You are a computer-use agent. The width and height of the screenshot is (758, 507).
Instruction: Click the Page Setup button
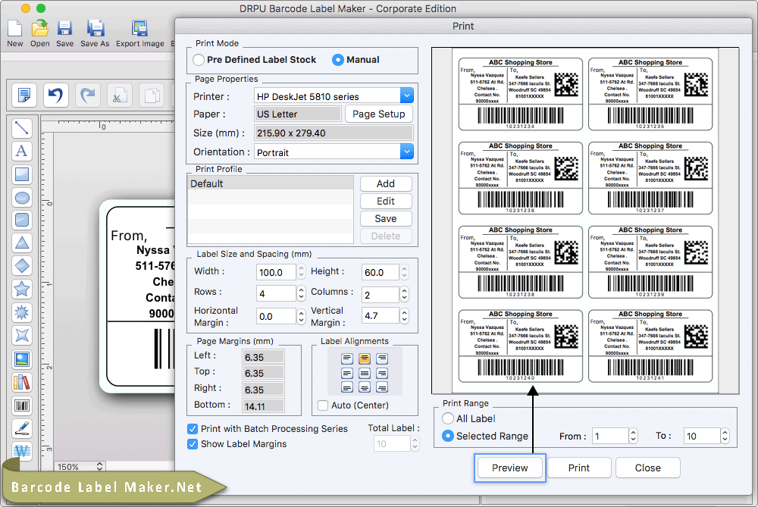(x=378, y=114)
